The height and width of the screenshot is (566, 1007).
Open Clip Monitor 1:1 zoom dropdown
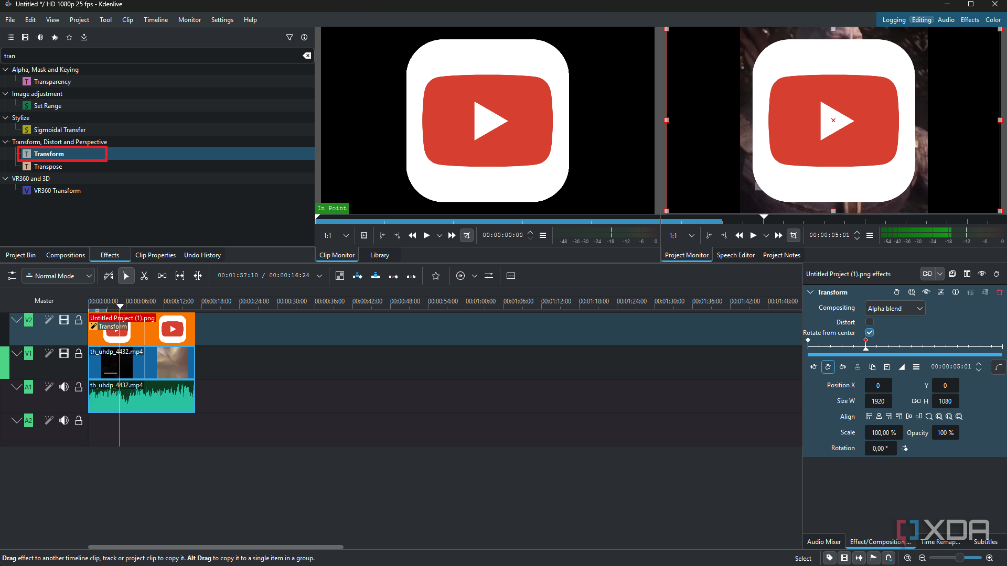pyautogui.click(x=336, y=236)
